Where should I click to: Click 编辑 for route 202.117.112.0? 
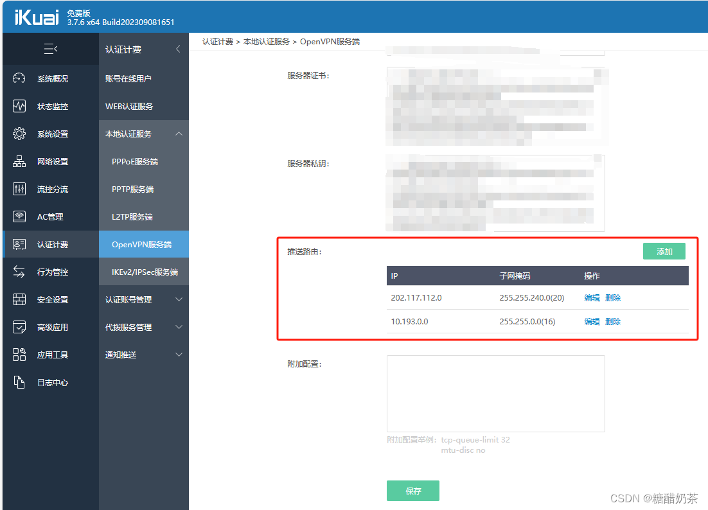pyautogui.click(x=592, y=297)
